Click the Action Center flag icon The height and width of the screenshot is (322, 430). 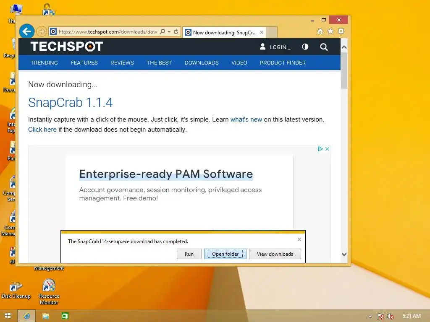[x=380, y=316]
